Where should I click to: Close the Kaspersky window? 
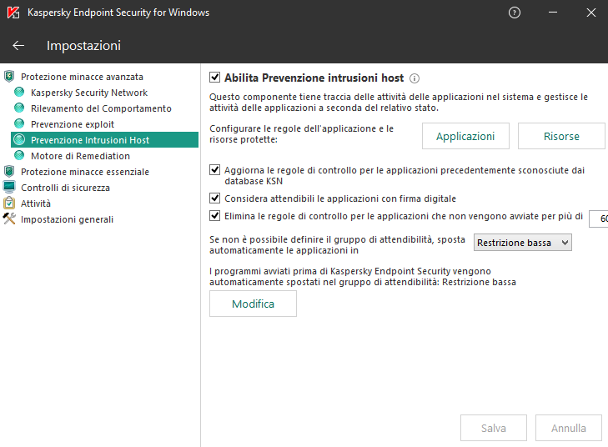[x=591, y=13]
